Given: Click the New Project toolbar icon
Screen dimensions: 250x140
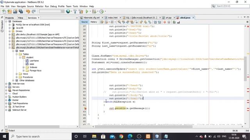Looking at the screenshot, I should (x=9, y=11).
